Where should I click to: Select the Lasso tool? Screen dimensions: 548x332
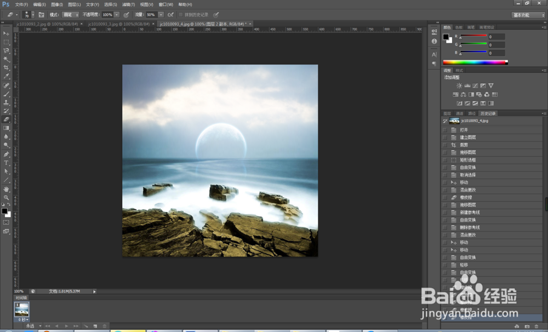click(6, 50)
